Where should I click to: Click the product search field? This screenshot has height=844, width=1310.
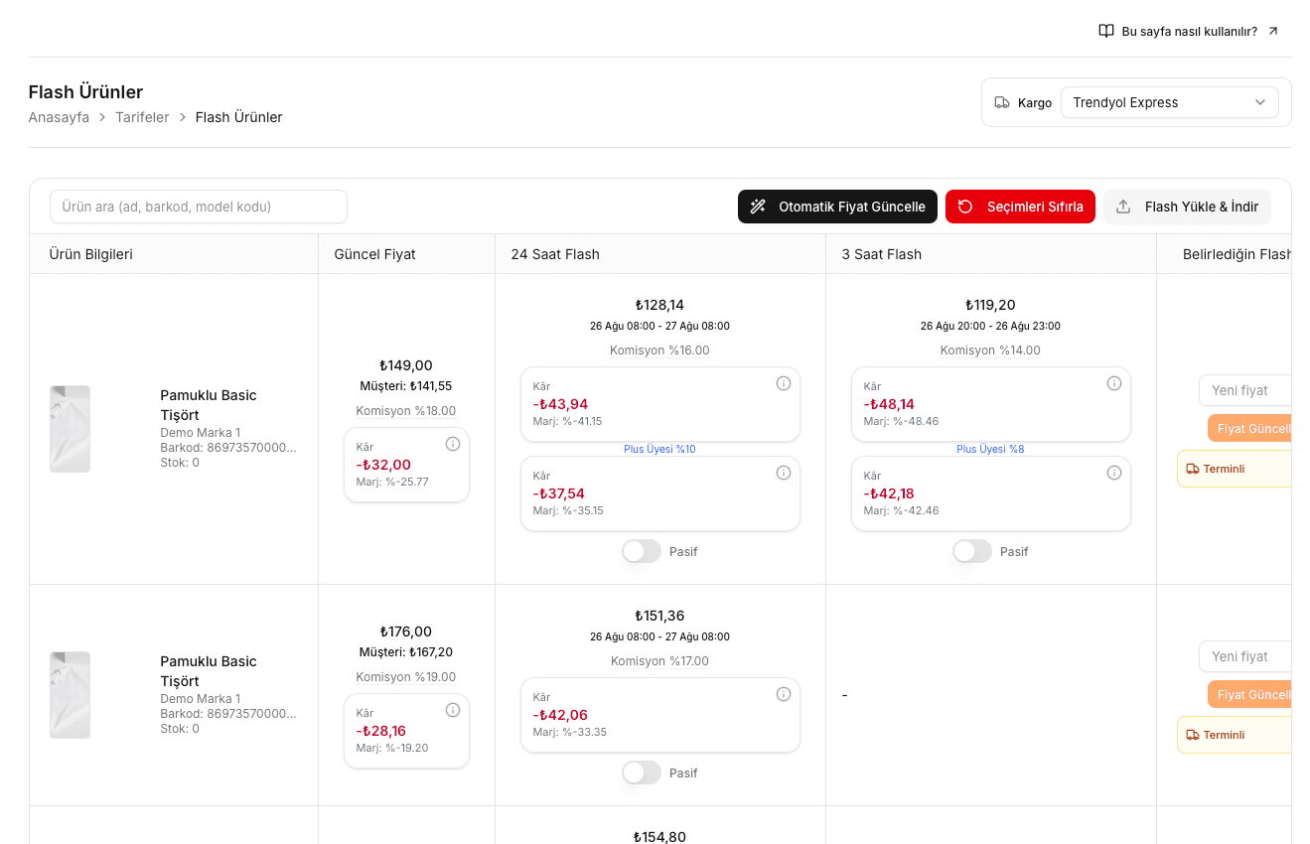tap(199, 207)
